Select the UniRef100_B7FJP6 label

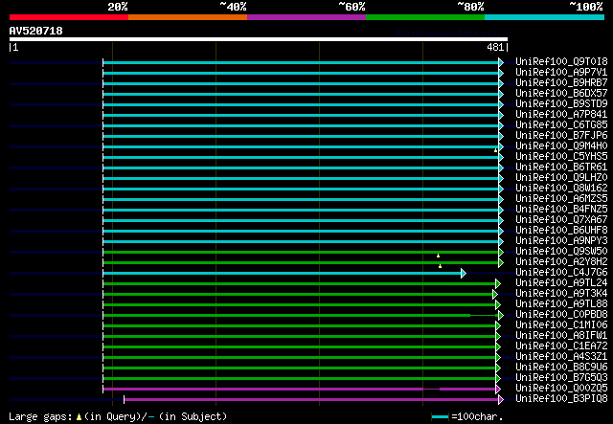click(561, 135)
